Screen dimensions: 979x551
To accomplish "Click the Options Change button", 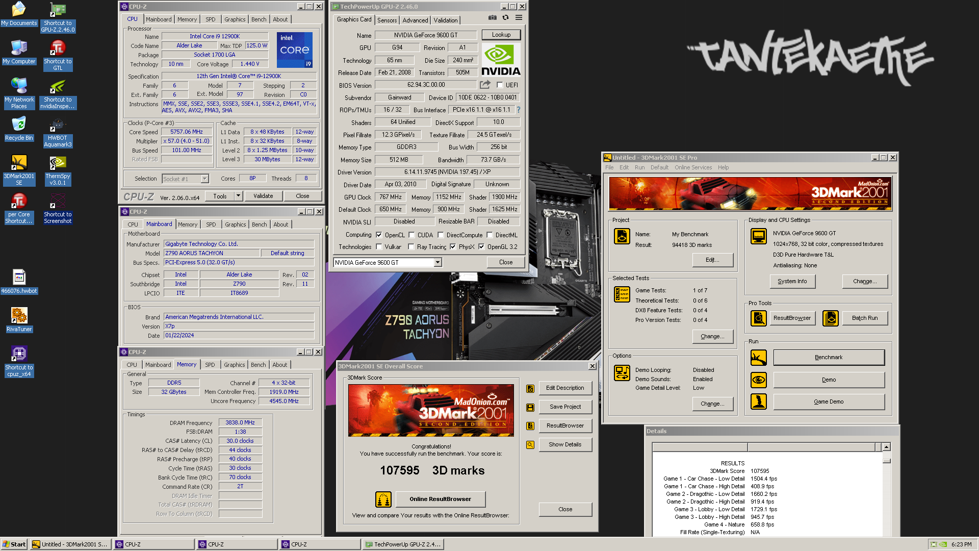I will click(712, 404).
